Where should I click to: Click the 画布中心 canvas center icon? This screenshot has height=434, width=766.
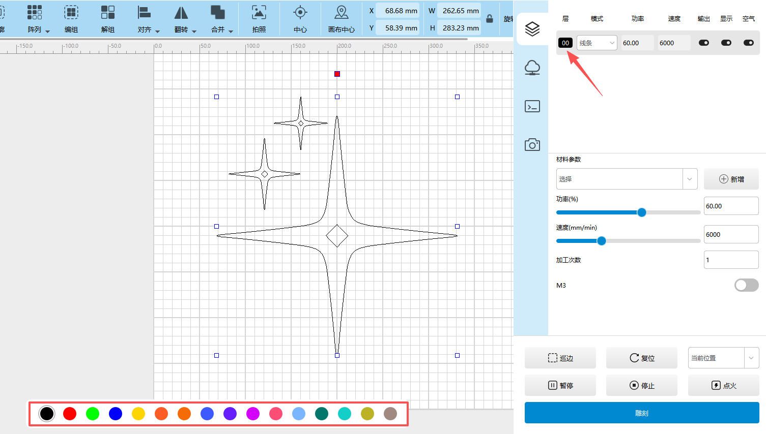coord(342,12)
